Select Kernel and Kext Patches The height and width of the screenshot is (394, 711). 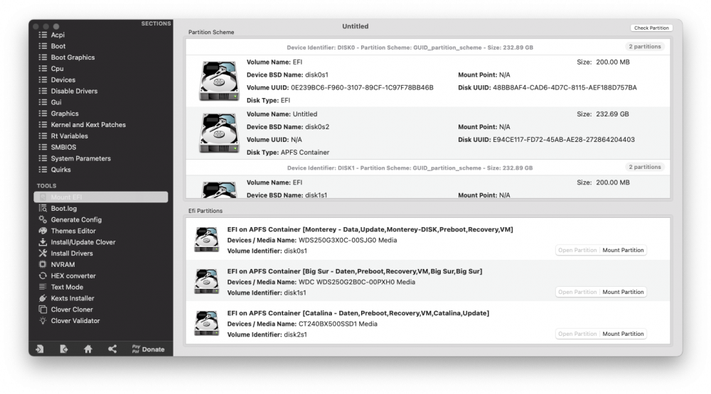coord(88,124)
